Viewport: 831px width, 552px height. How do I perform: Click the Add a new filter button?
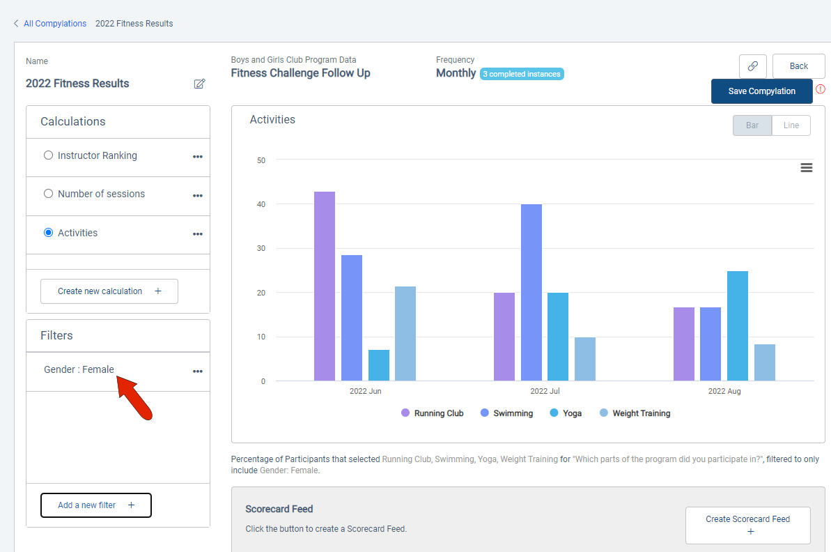pos(96,505)
